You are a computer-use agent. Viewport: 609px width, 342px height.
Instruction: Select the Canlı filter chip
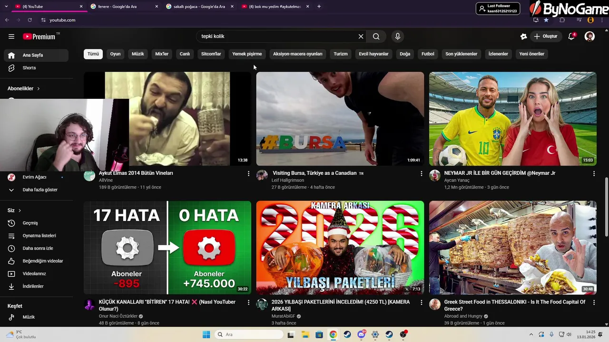[x=185, y=54]
